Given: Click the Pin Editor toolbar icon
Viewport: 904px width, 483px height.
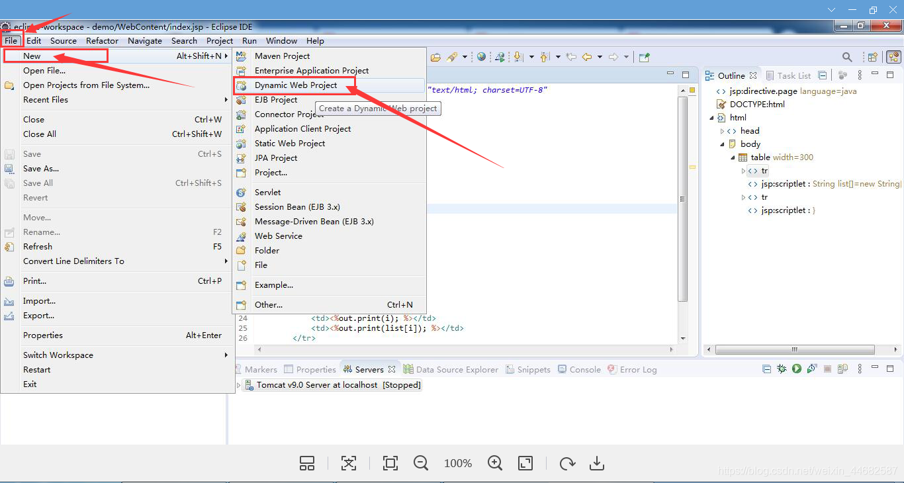Looking at the screenshot, I should pos(644,58).
